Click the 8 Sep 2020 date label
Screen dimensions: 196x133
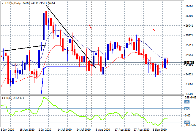159,130
